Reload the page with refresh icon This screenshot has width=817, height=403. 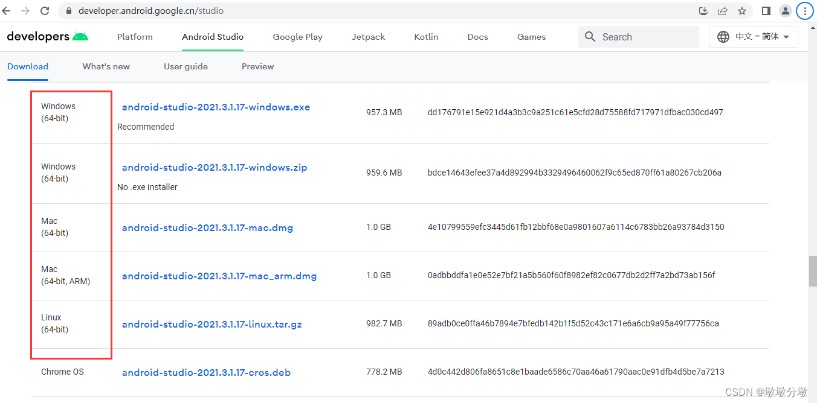(x=45, y=11)
